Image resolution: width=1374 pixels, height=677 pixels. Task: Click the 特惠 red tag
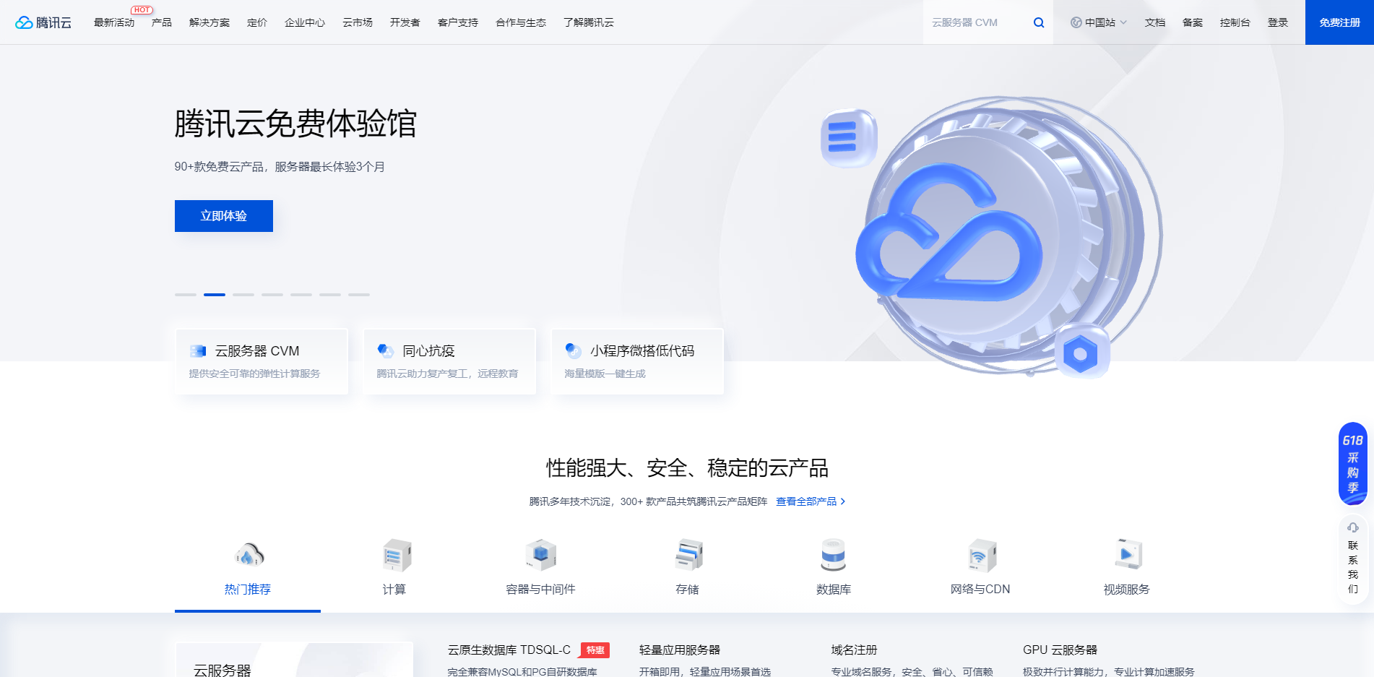(x=595, y=650)
